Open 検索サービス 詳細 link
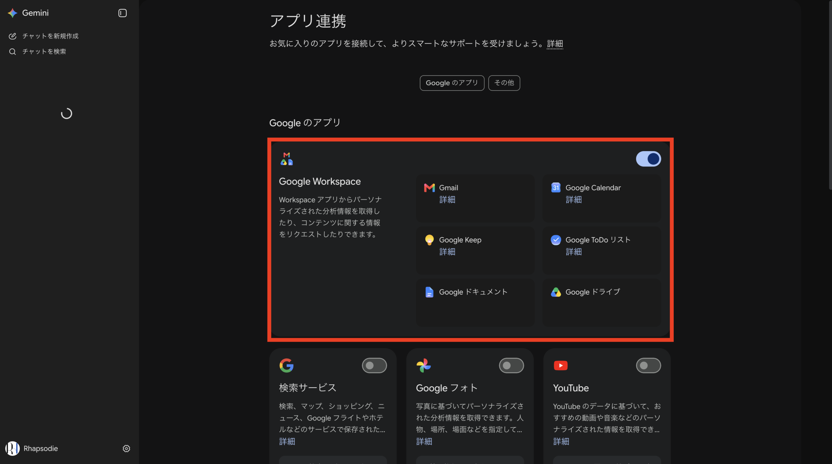Screen dimensions: 832x464 [287, 442]
